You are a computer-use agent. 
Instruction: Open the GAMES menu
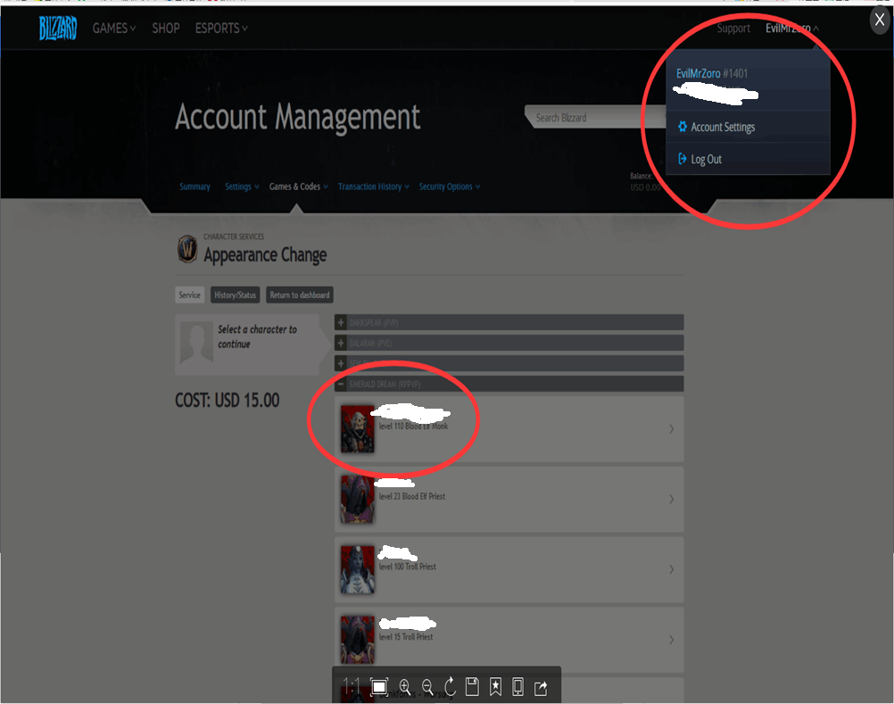pyautogui.click(x=114, y=28)
